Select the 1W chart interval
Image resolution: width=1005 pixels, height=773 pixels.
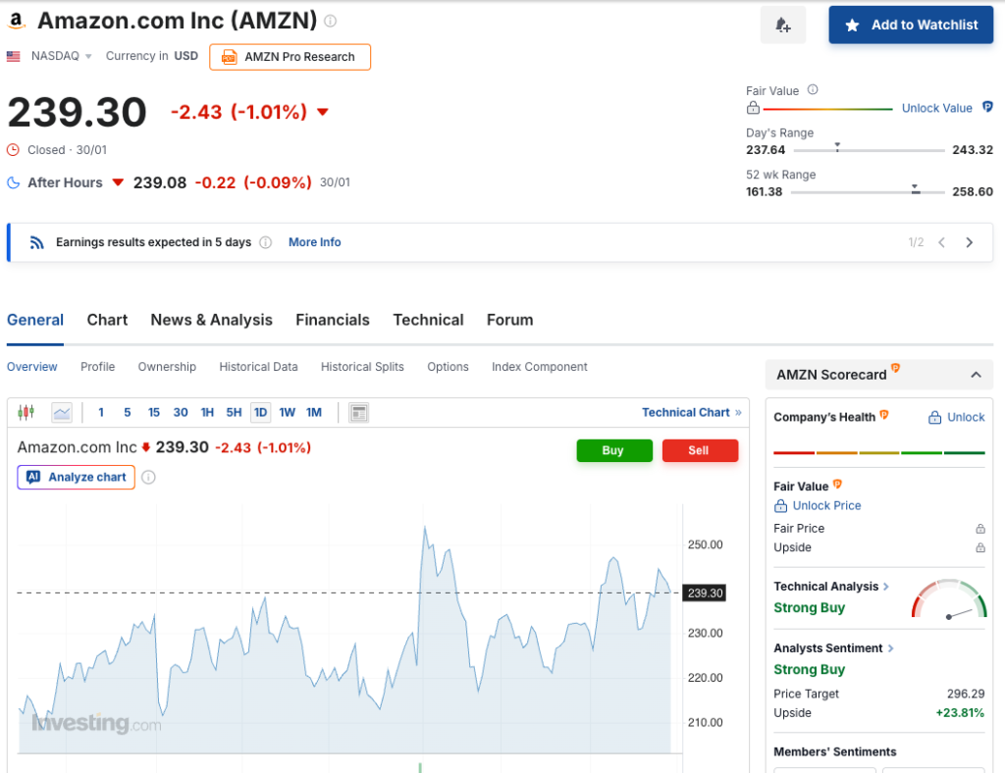point(287,413)
